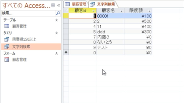Collapse the navigation pane with double-chevron button
This screenshot has width=184, height=103.
pyautogui.click(x=58, y=5)
